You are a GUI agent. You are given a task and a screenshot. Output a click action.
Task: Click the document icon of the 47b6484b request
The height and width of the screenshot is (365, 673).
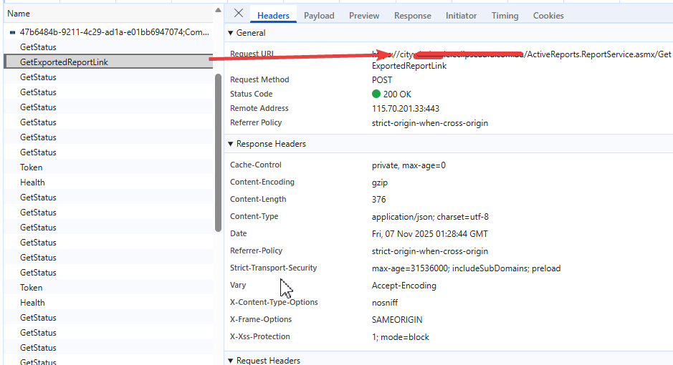[12, 33]
